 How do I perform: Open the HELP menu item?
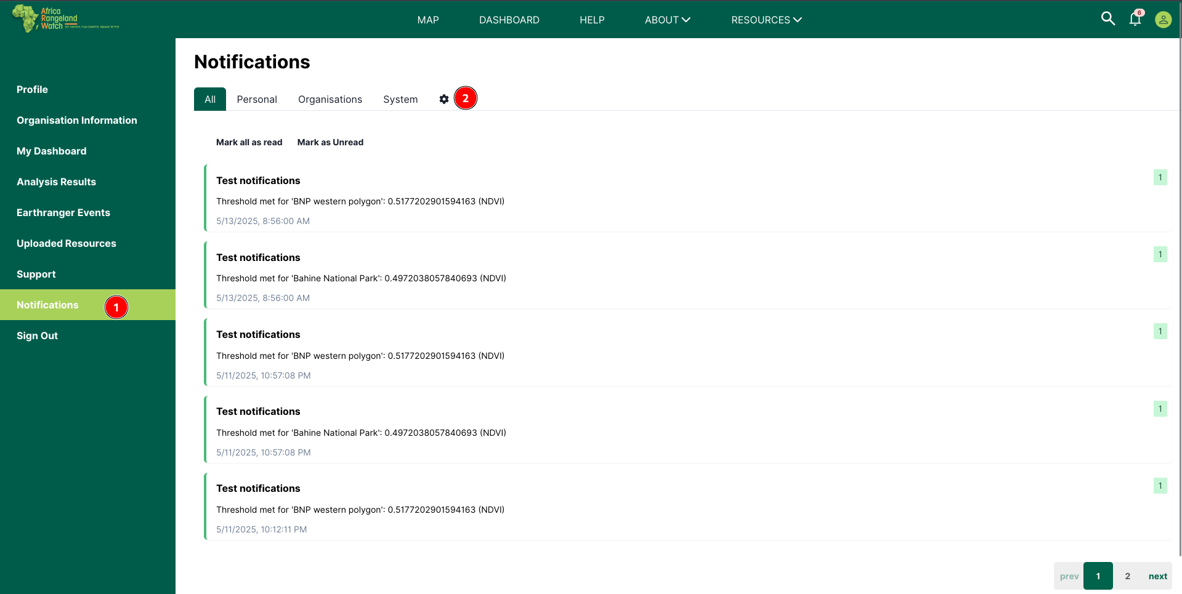click(x=592, y=20)
